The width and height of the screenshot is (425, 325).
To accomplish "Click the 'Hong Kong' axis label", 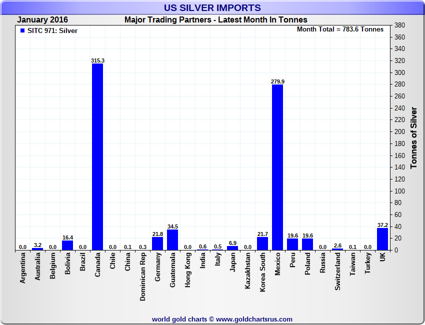I will (x=187, y=270).
